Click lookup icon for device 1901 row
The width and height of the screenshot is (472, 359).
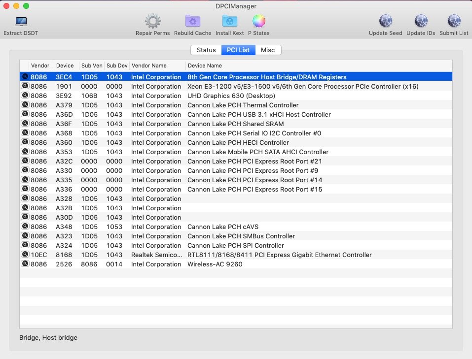point(25,86)
